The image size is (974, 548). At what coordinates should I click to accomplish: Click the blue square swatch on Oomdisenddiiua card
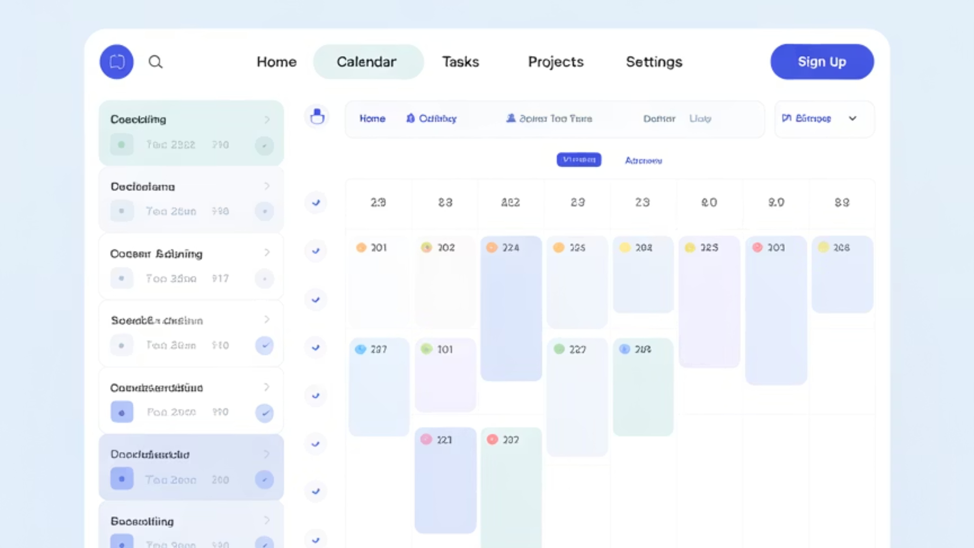click(x=122, y=412)
